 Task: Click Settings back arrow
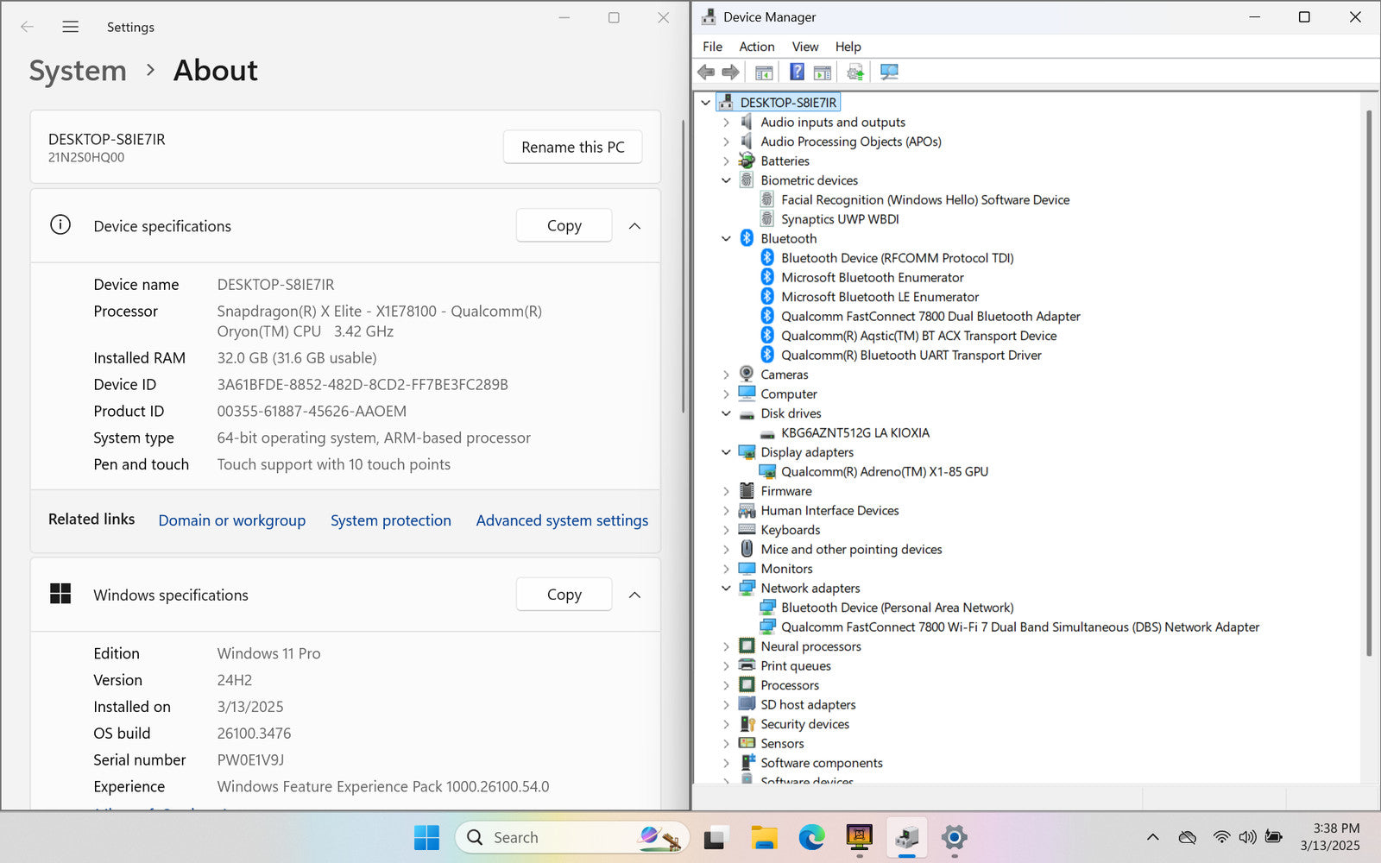pos(28,27)
